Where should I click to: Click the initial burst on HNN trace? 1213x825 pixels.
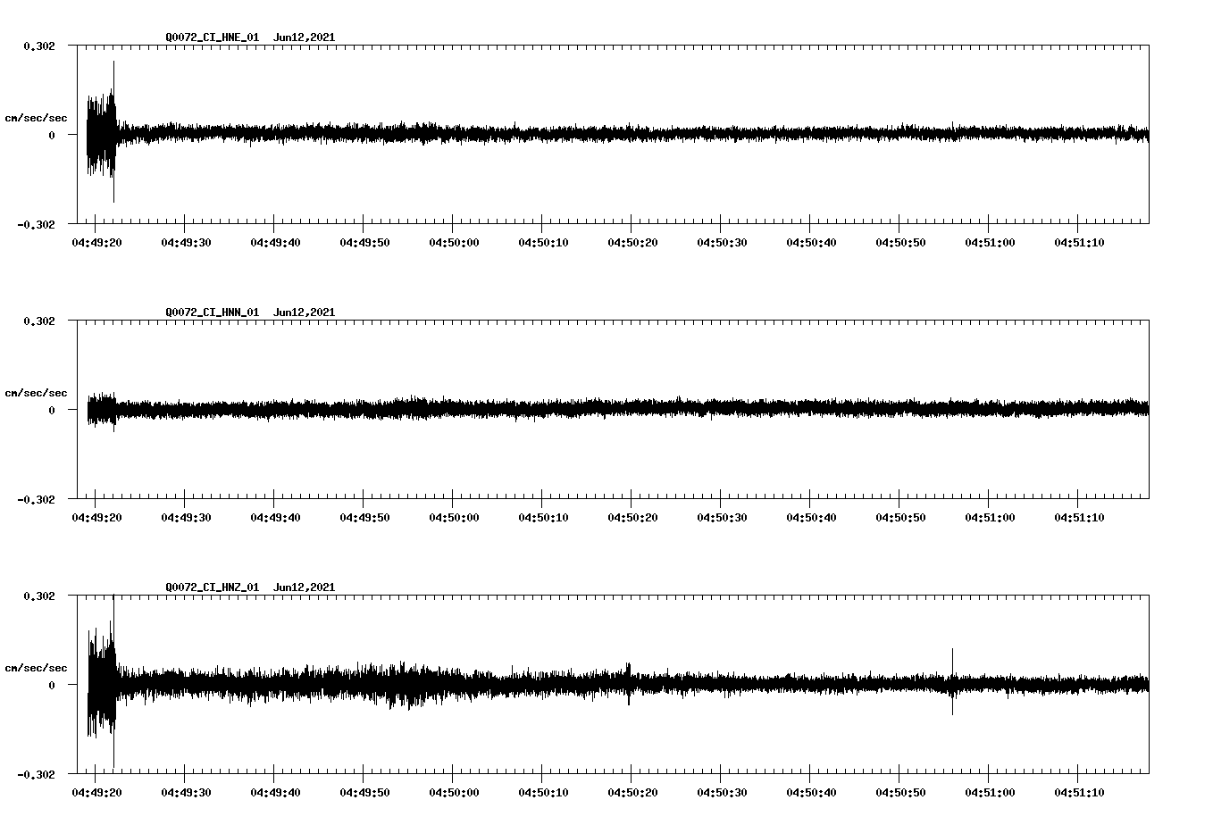click(102, 410)
